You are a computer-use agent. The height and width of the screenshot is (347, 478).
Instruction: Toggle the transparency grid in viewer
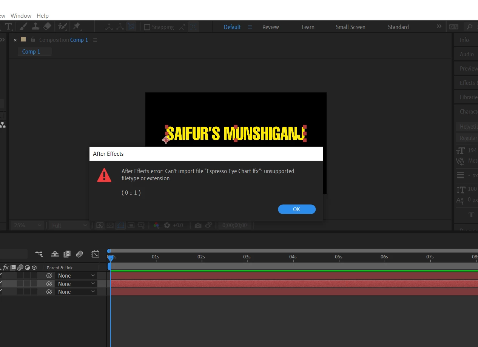point(110,225)
